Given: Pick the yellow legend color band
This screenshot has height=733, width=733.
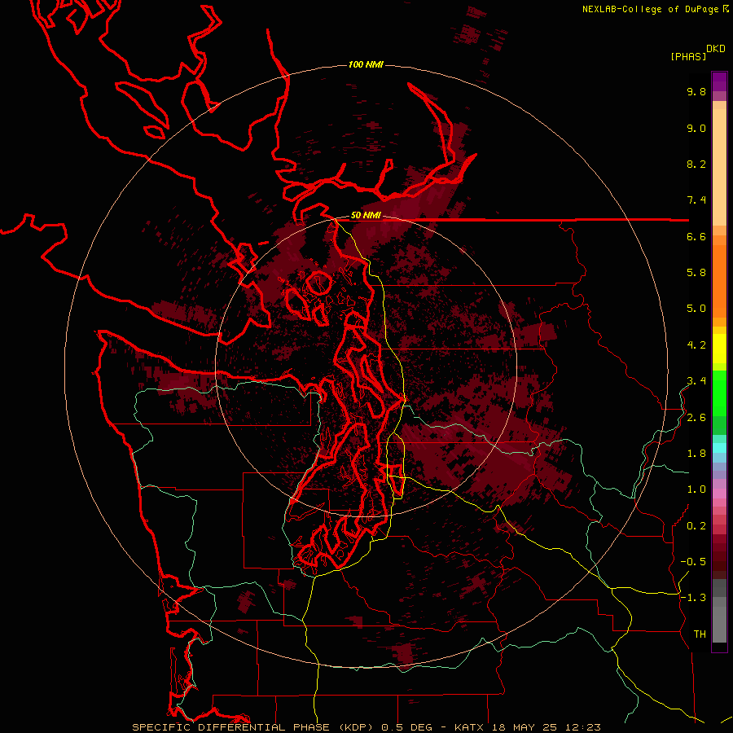Looking at the screenshot, I should (719, 349).
